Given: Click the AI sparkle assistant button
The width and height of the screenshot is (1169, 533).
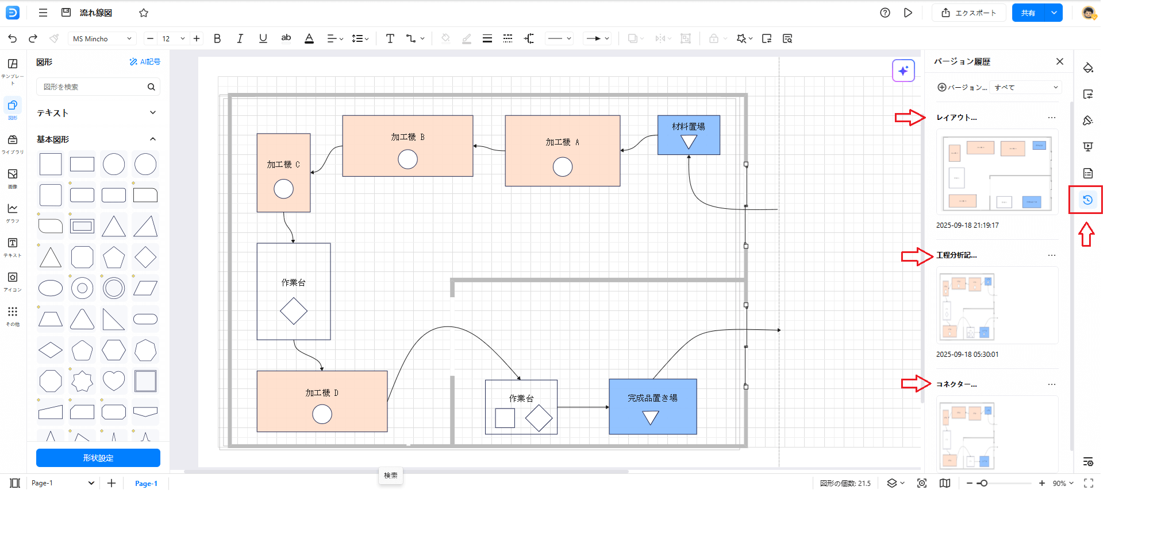Looking at the screenshot, I should point(903,71).
